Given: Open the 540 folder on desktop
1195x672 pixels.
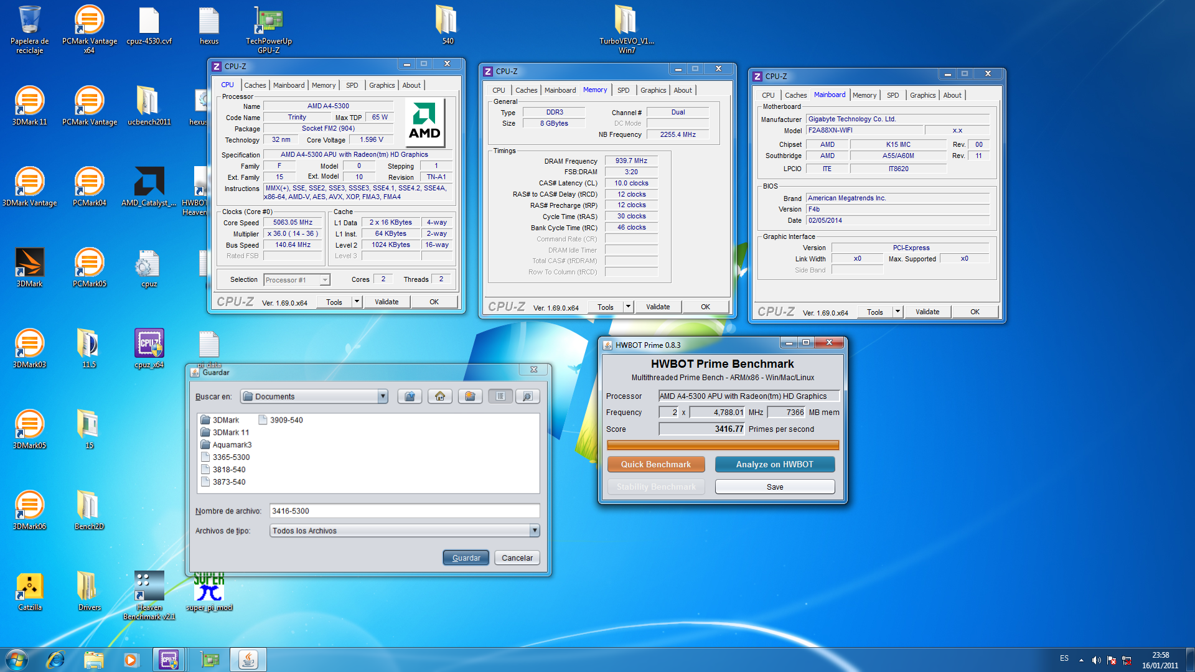Looking at the screenshot, I should (448, 26).
